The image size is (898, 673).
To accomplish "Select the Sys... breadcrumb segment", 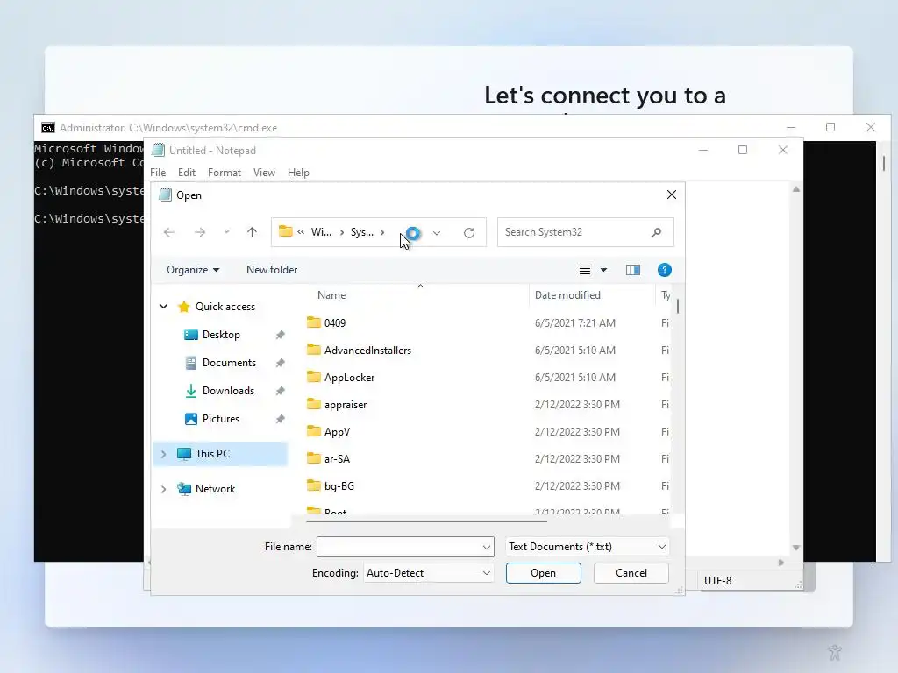I will tap(362, 232).
